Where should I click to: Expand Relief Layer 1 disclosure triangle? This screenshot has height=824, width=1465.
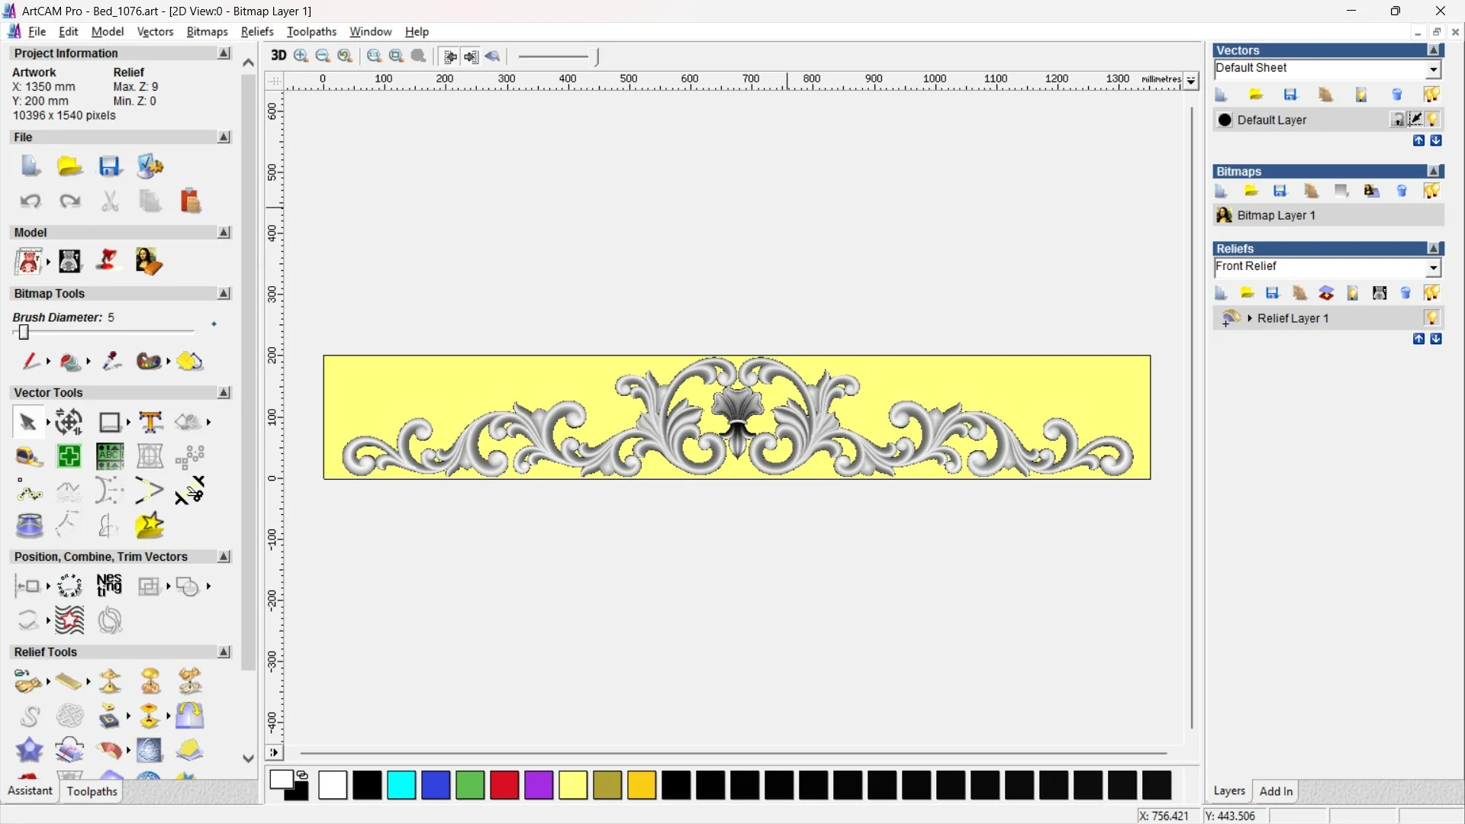[1250, 318]
